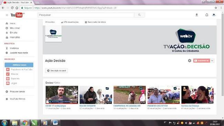Open the DIA DO DESAFIO video thumbnail
Screen dimensions: 224x126
(x=96, y=95)
